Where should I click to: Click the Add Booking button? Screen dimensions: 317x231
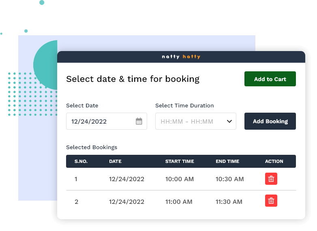270,121
